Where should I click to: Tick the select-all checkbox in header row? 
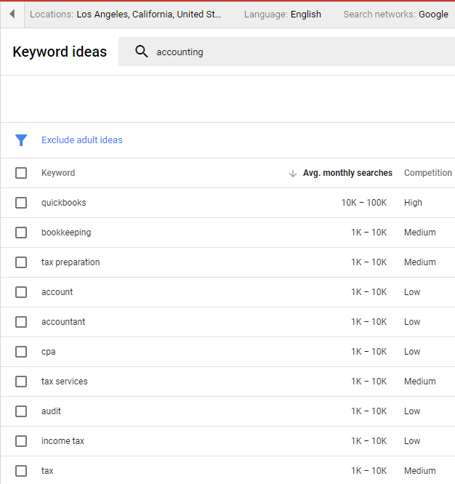(21, 173)
